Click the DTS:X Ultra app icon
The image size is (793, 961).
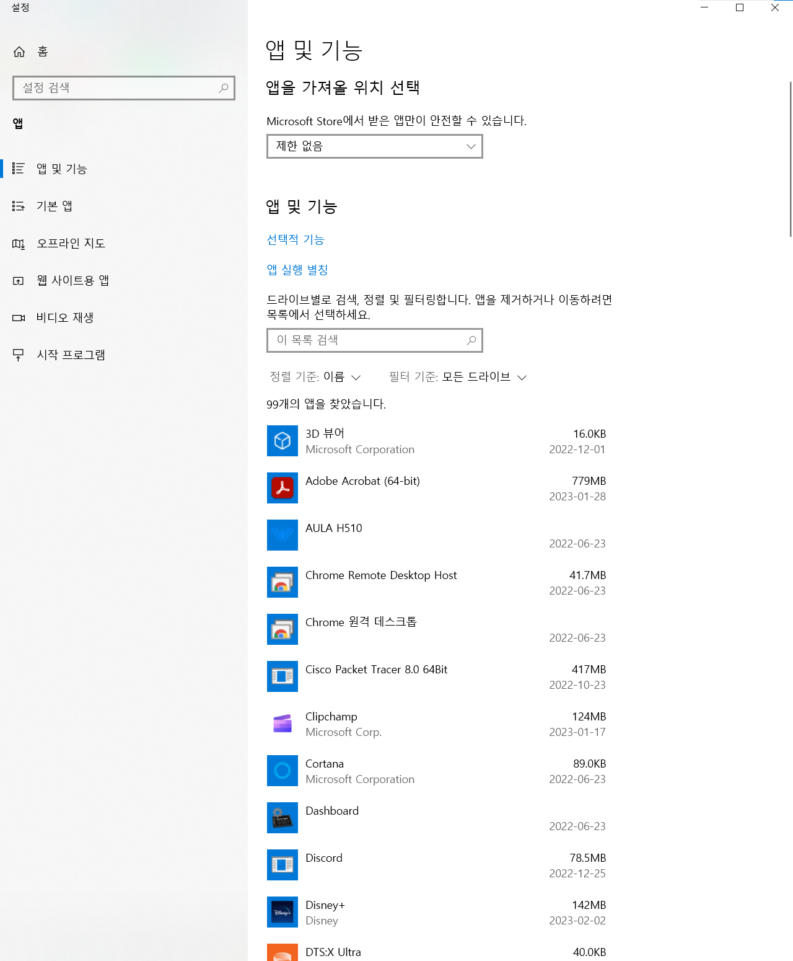[x=283, y=952]
